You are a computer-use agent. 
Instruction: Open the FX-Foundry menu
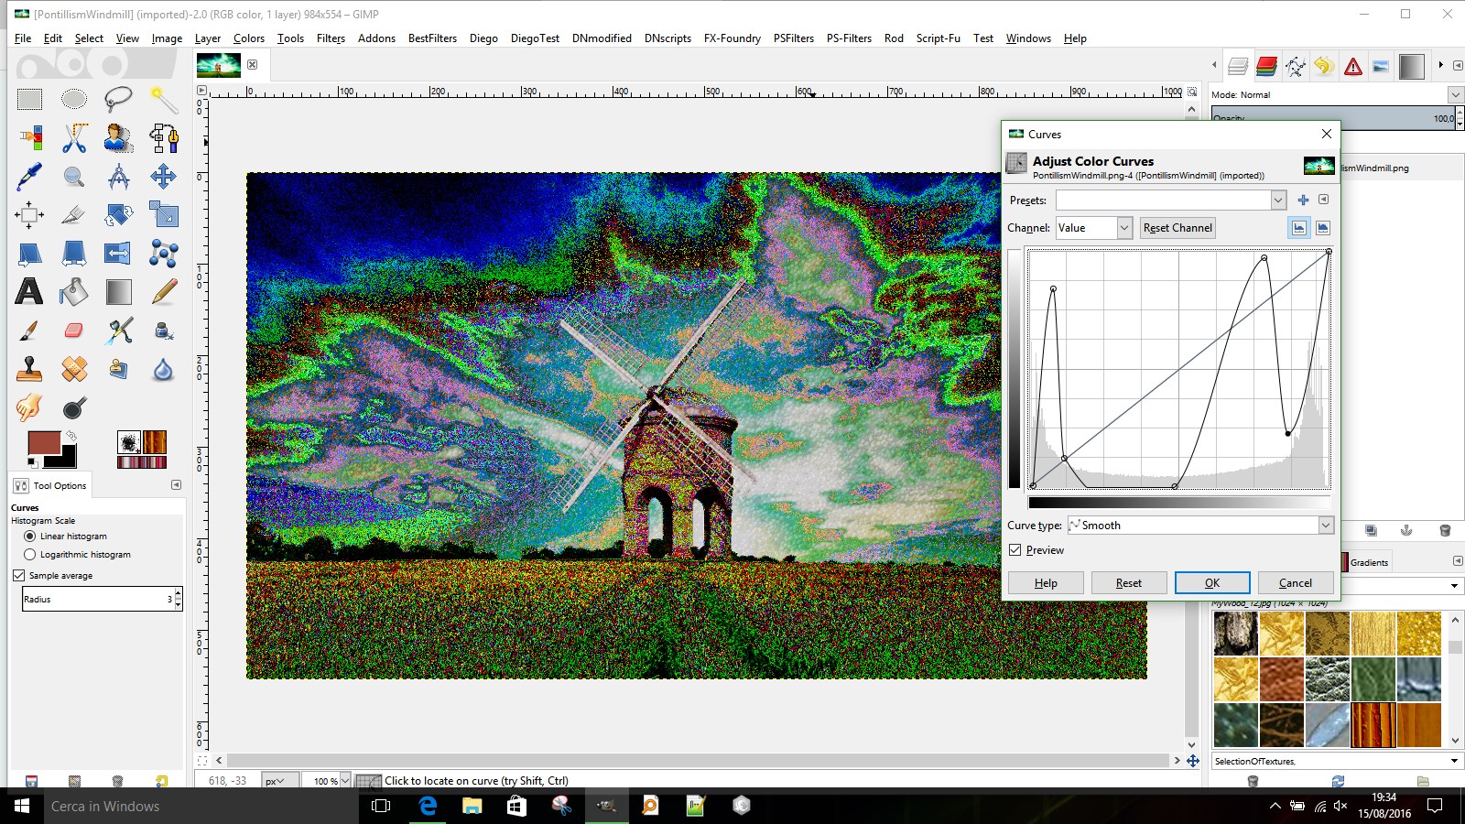(732, 38)
